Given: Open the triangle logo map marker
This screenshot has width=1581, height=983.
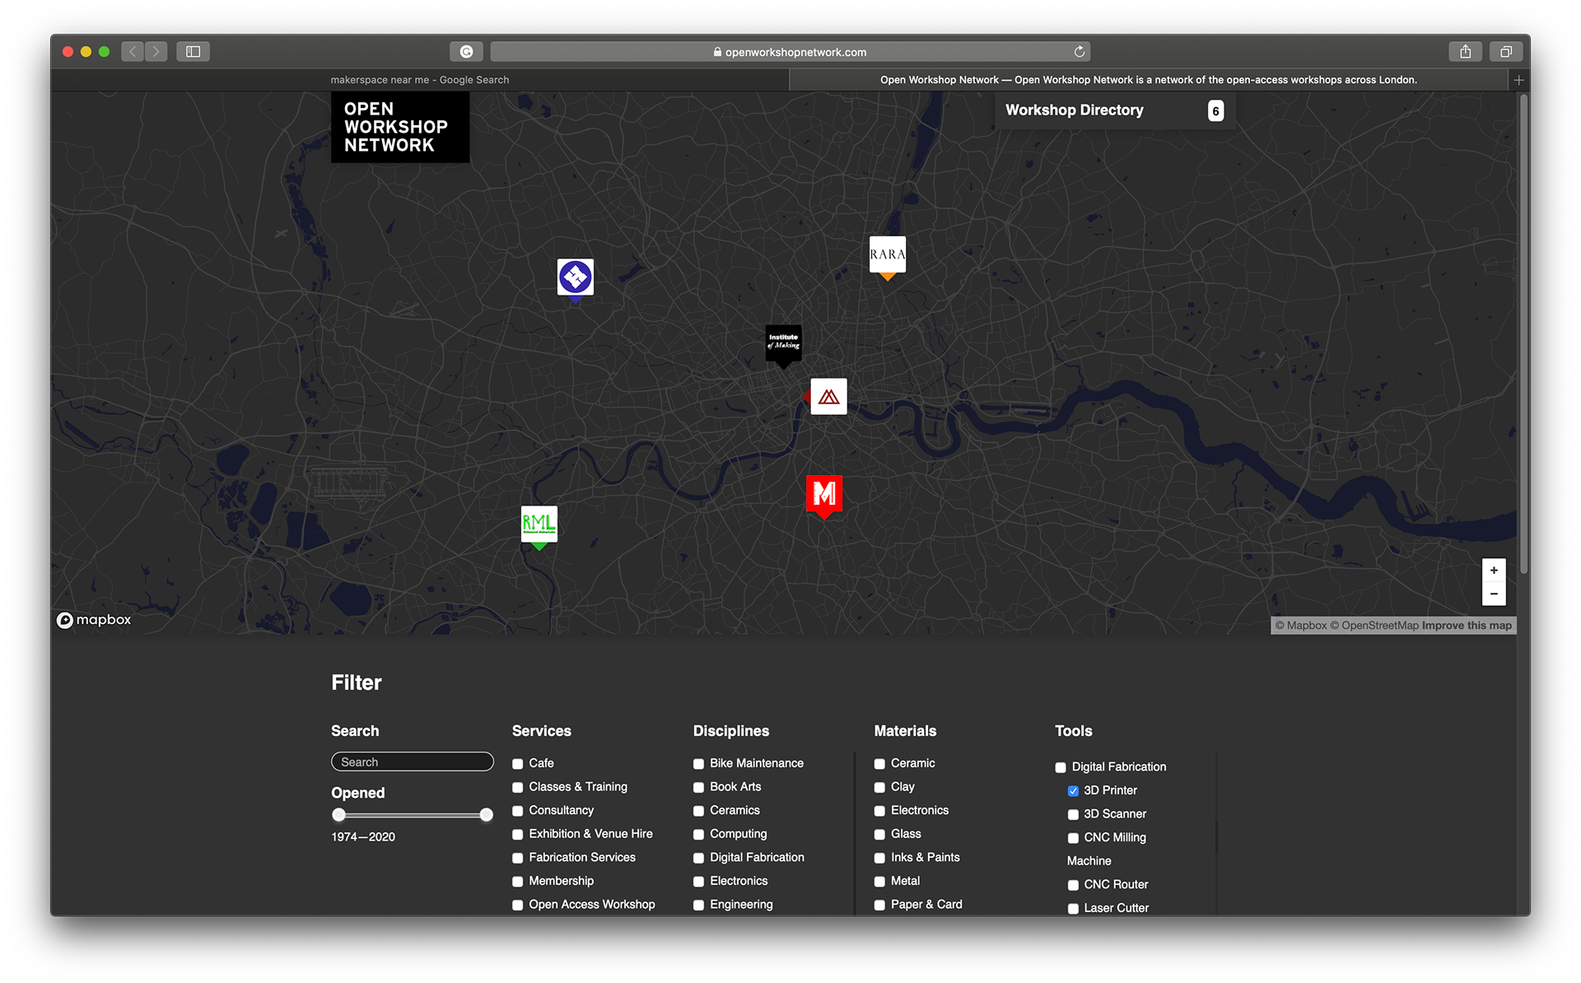Looking at the screenshot, I should (828, 397).
